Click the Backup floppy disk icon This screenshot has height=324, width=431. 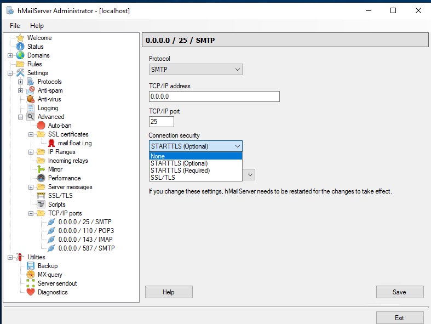[31, 266]
